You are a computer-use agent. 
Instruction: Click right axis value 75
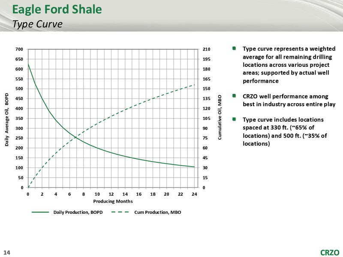[x=205, y=138]
